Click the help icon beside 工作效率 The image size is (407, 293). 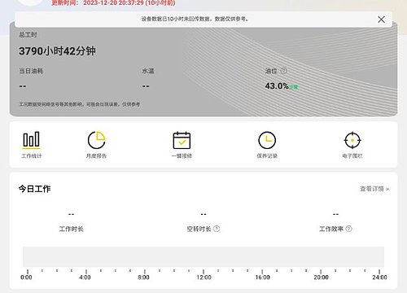(x=349, y=229)
